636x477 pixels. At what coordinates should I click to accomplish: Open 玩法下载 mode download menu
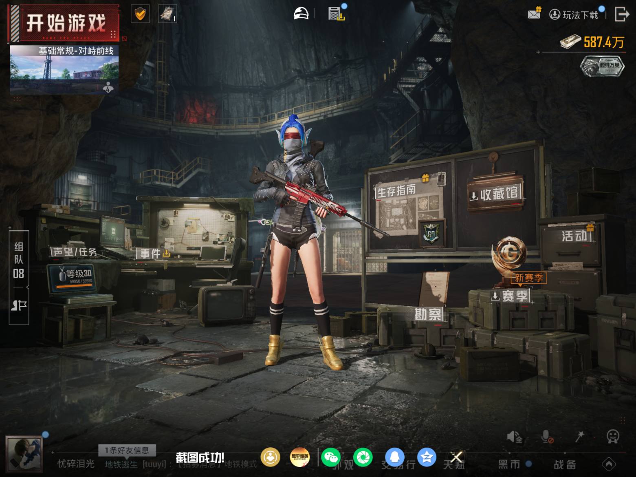(574, 15)
